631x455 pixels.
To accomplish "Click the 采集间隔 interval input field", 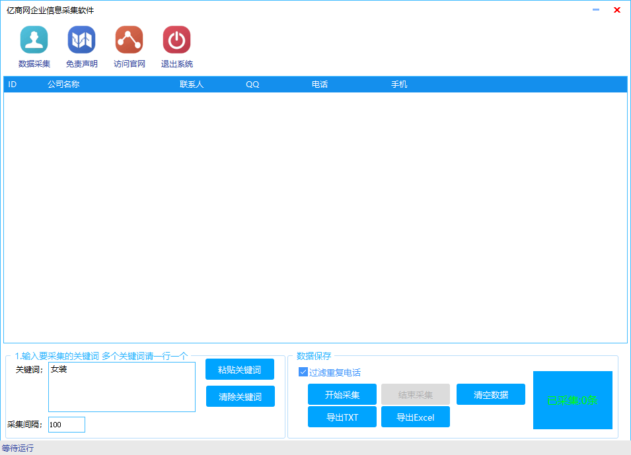I will (66, 425).
